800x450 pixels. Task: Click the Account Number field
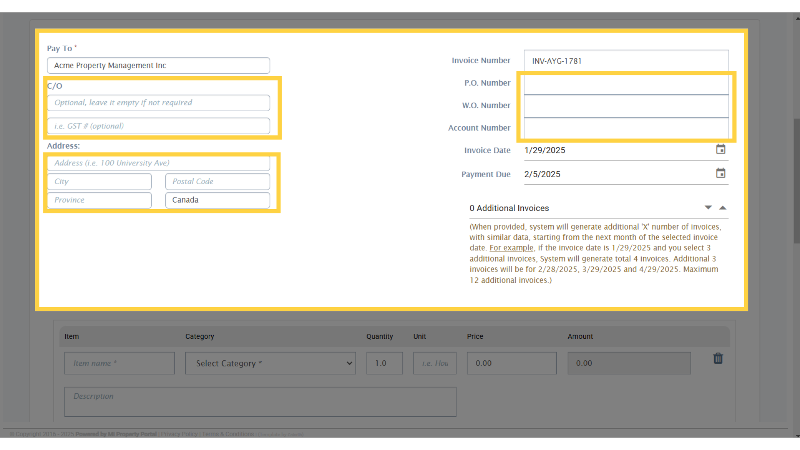tap(626, 128)
